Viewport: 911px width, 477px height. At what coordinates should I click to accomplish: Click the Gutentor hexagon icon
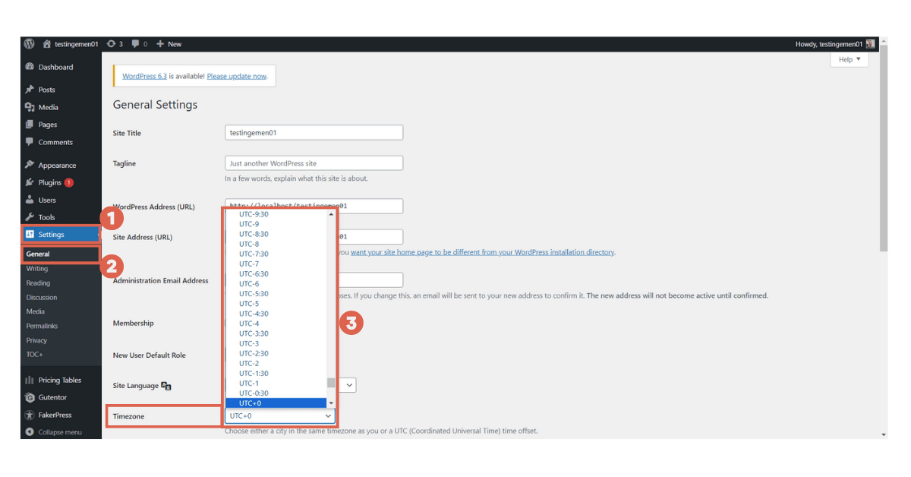point(29,397)
